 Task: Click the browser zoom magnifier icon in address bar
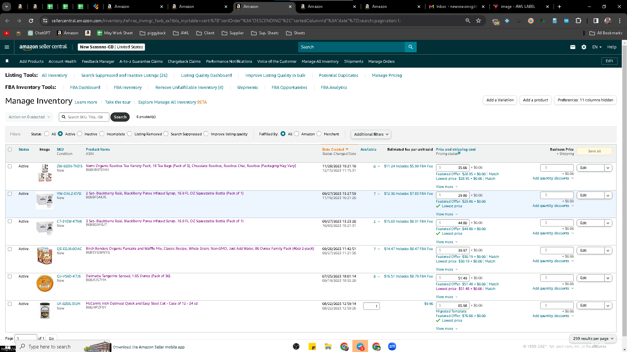click(468, 21)
